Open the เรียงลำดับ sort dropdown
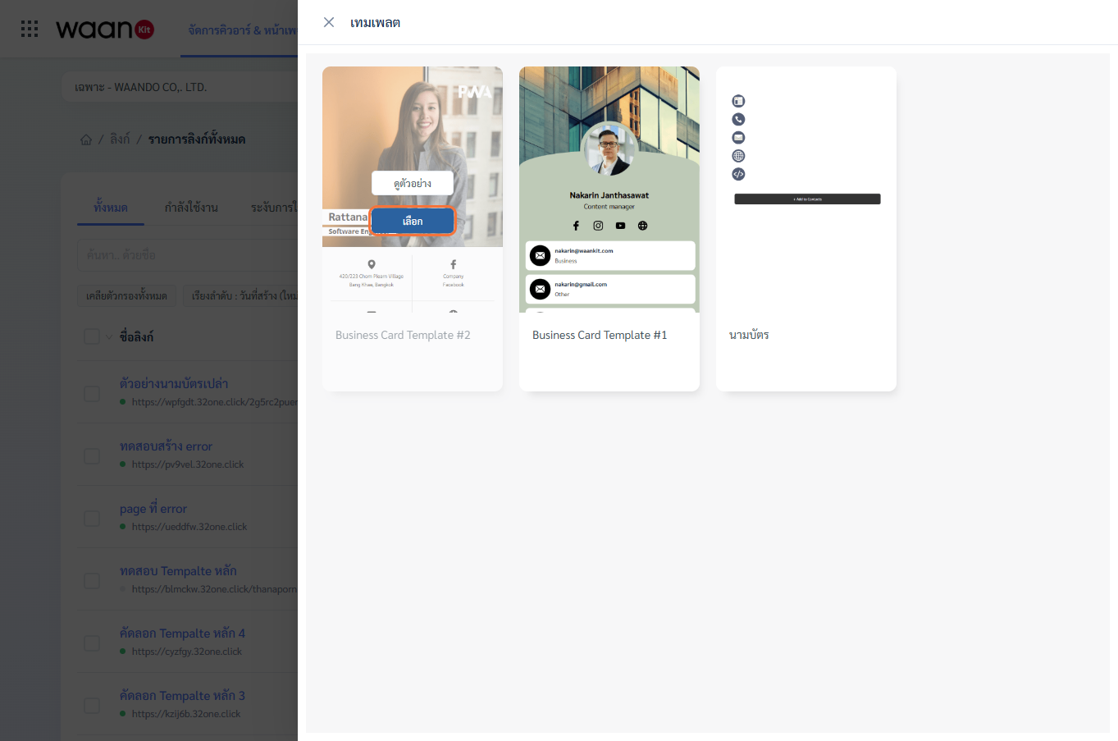The height and width of the screenshot is (741, 1118). [241, 295]
